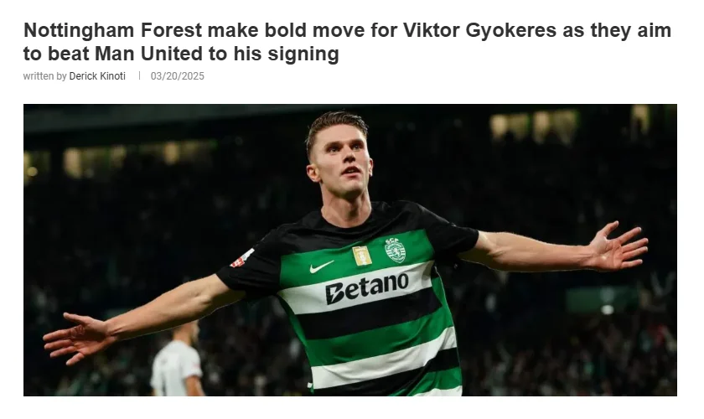Click the 'written by' label text
The width and height of the screenshot is (704, 419).
click(x=45, y=76)
